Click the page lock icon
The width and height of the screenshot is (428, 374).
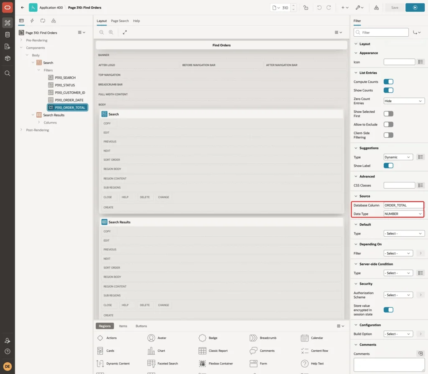[x=306, y=8]
